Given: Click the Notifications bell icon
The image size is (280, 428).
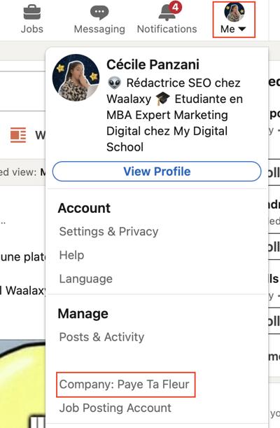Looking at the screenshot, I should click(x=167, y=13).
